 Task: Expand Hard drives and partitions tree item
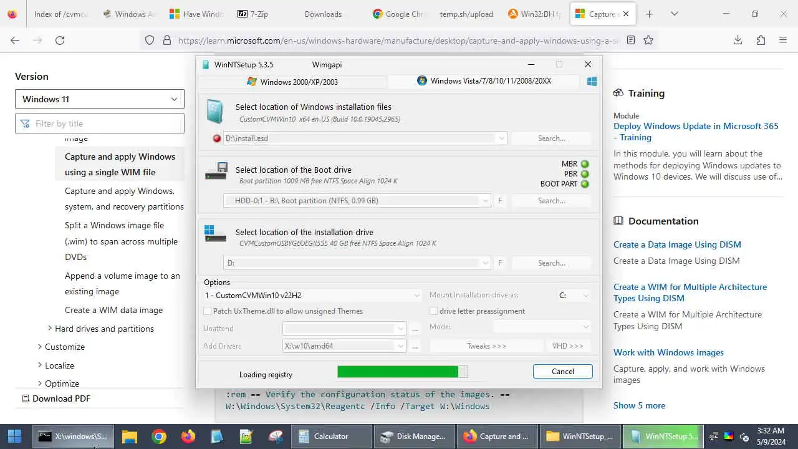click(50, 329)
